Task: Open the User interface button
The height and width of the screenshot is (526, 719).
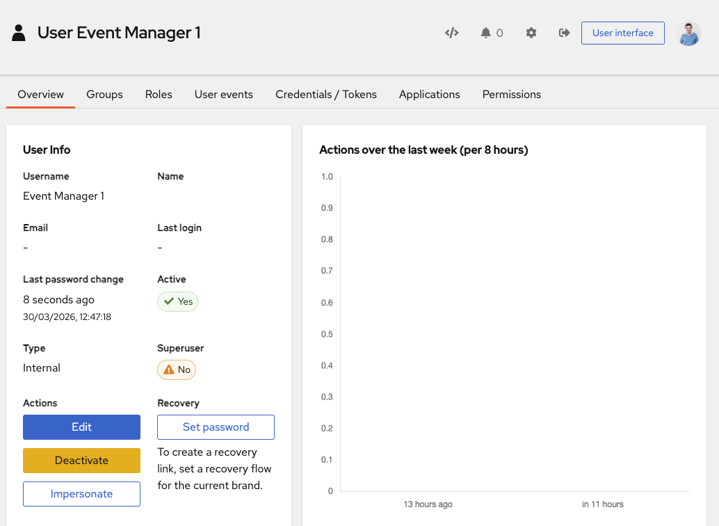Action: [x=622, y=33]
